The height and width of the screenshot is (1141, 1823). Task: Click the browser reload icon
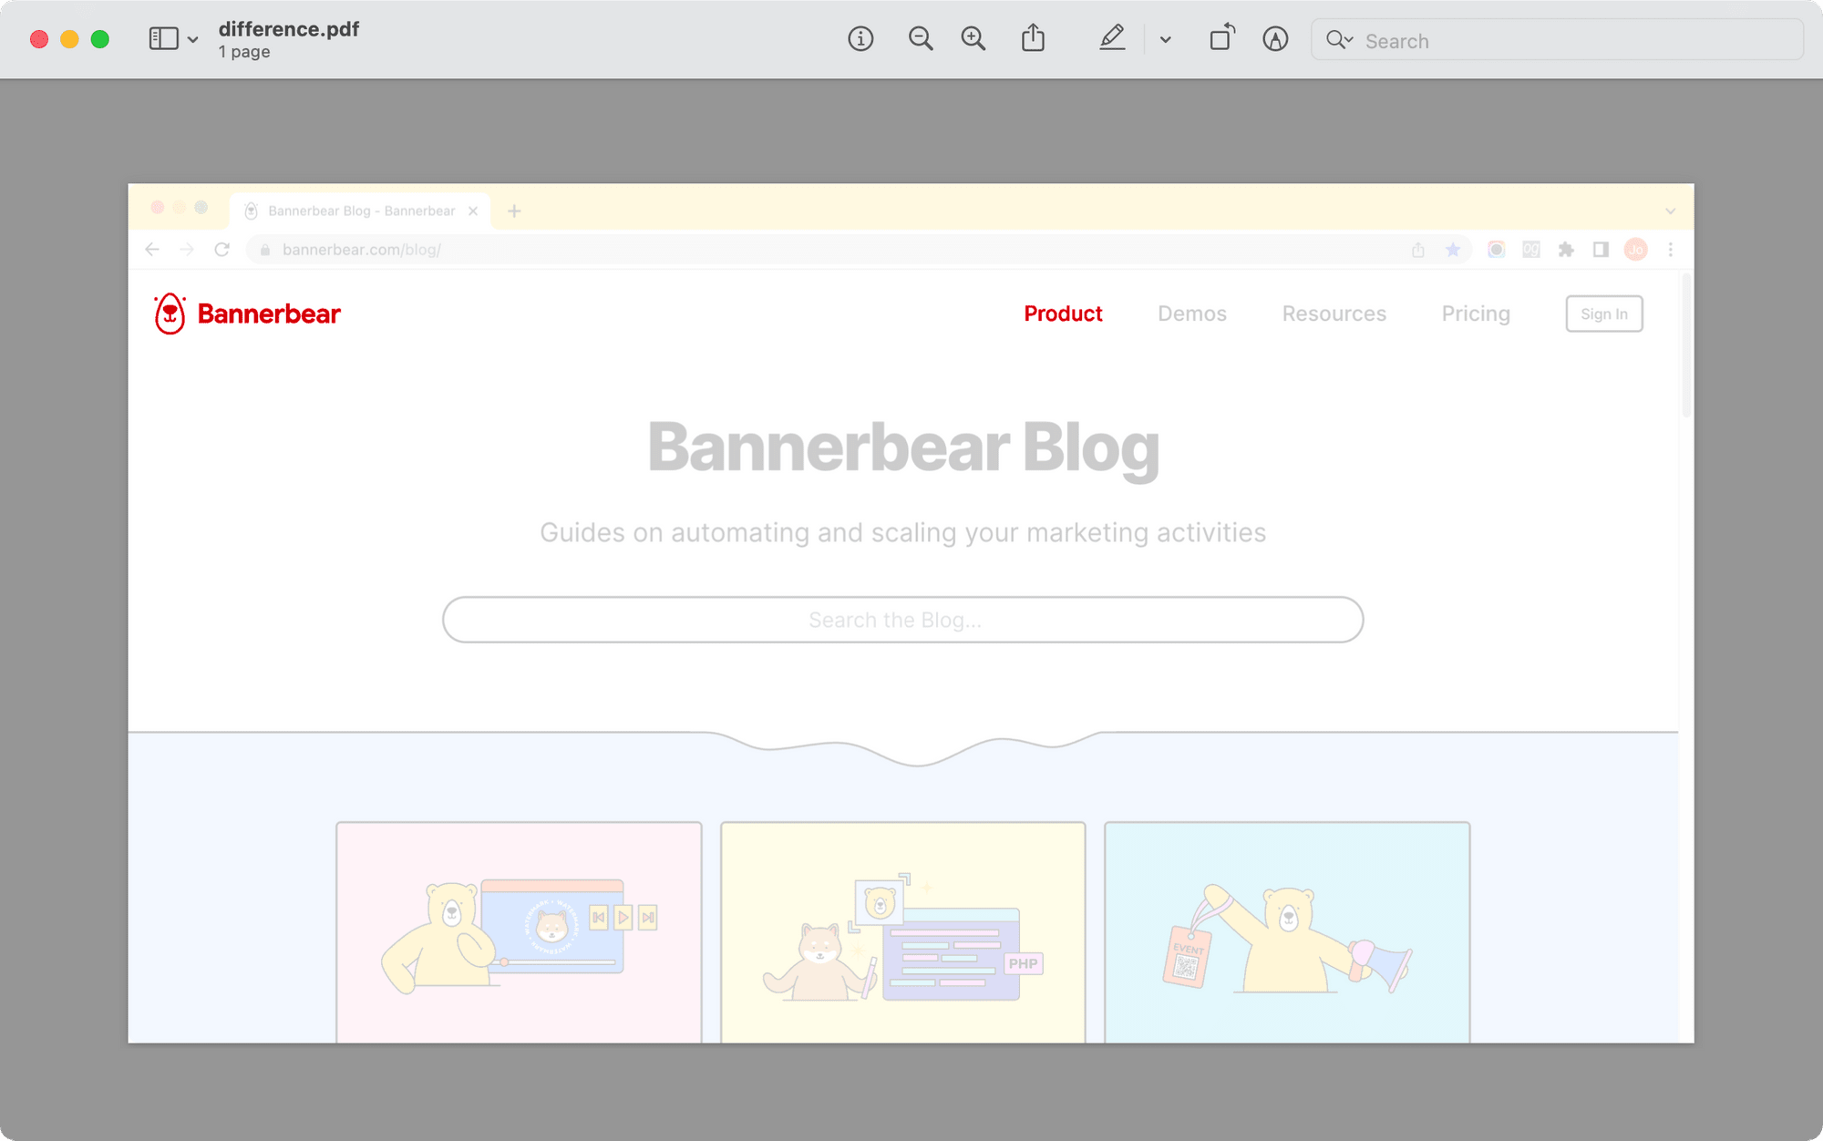pyautogui.click(x=221, y=250)
